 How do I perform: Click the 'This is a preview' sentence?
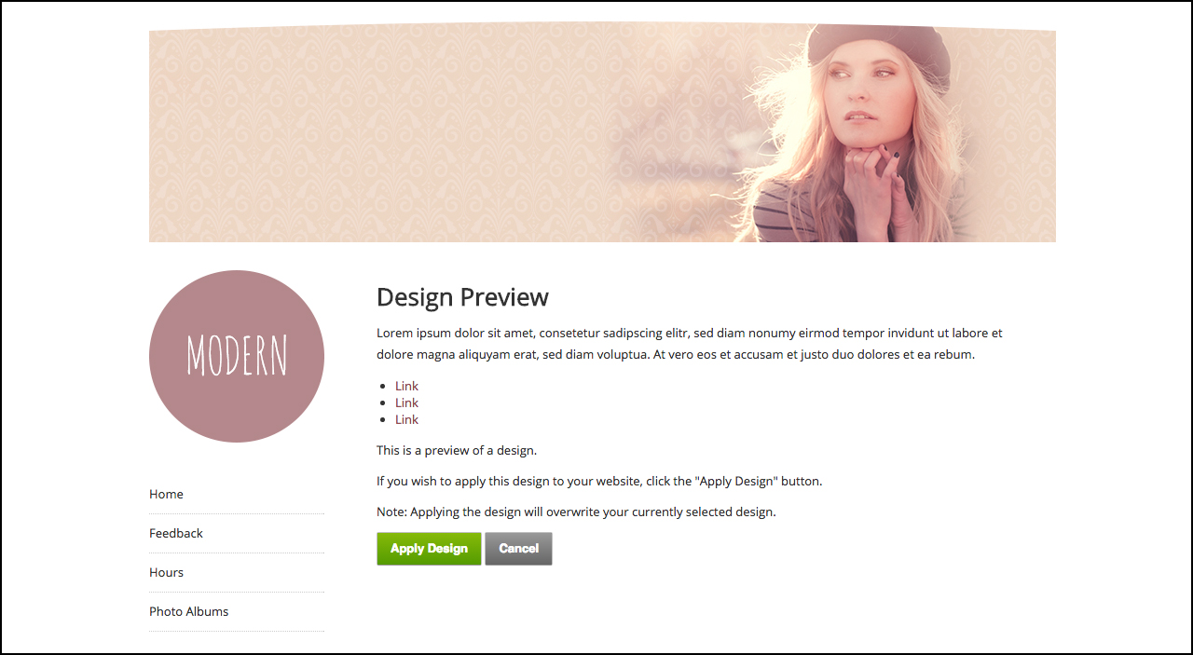(457, 450)
